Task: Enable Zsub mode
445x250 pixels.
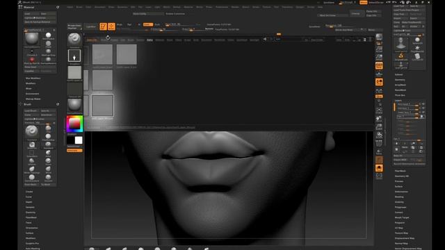Action: pyautogui.click(x=157, y=25)
